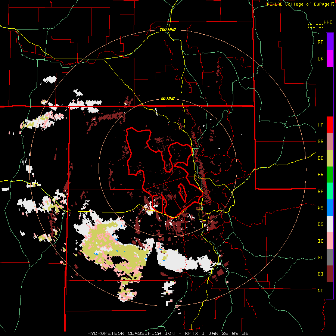Select the BD yellow-green legend block
The height and width of the screenshot is (336, 336).
330,158
